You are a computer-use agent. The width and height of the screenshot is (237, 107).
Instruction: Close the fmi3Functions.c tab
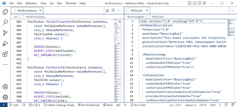(x=40, y=11)
